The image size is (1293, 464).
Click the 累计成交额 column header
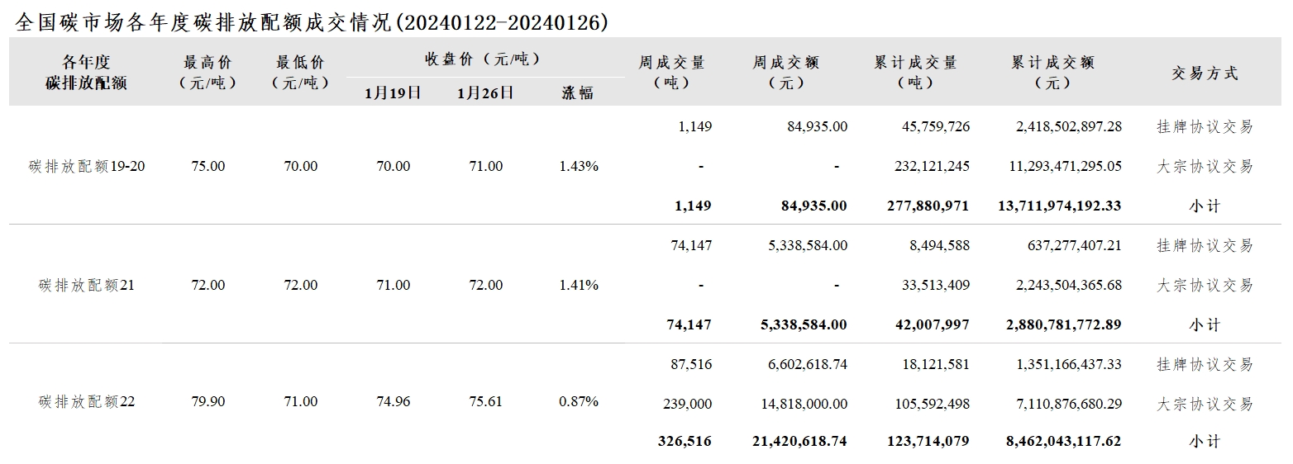(1052, 73)
